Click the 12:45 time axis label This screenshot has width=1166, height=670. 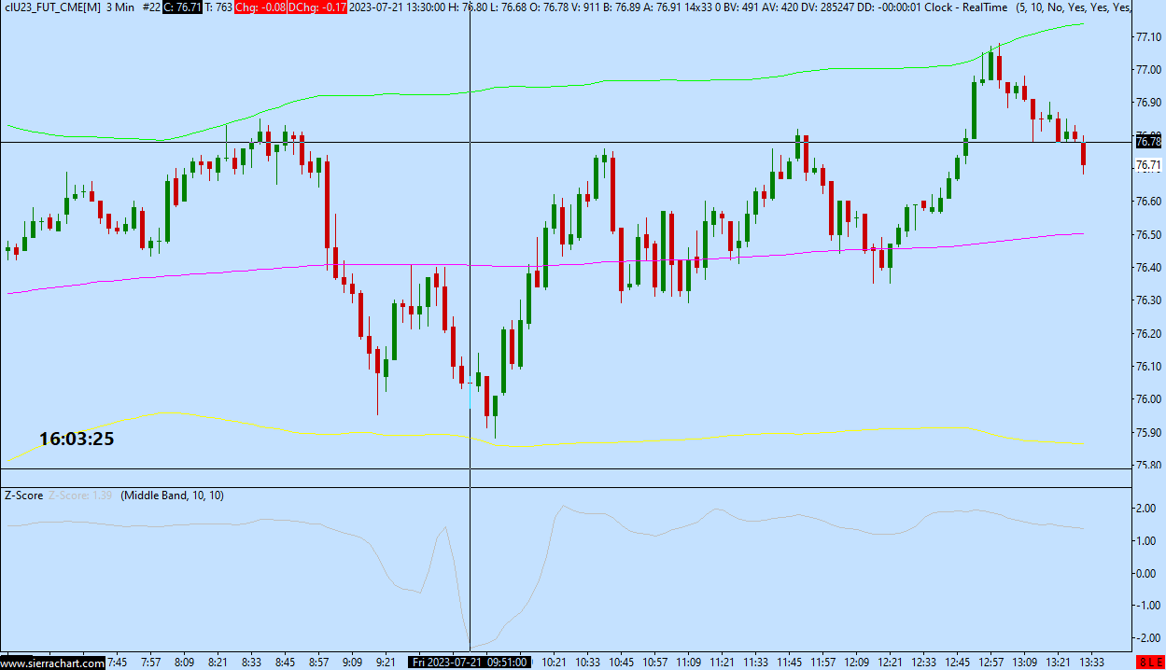957,663
